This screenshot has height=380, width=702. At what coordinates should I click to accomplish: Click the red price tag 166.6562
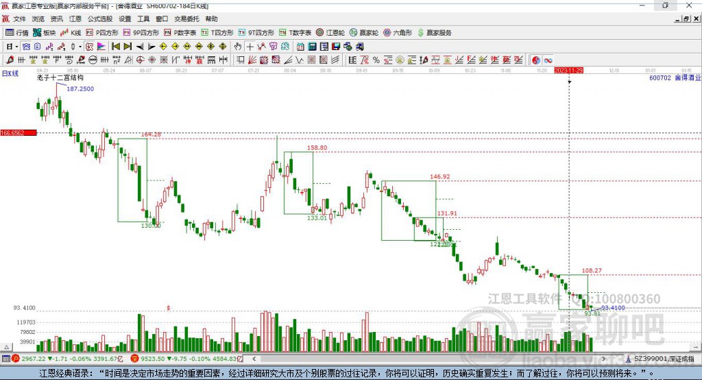point(19,132)
